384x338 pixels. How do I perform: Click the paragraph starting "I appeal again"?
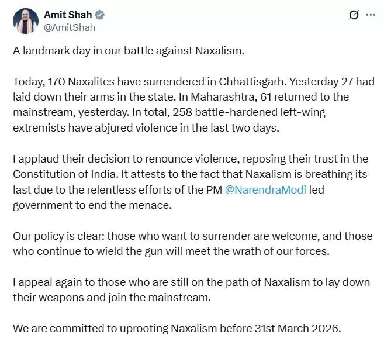point(190,289)
